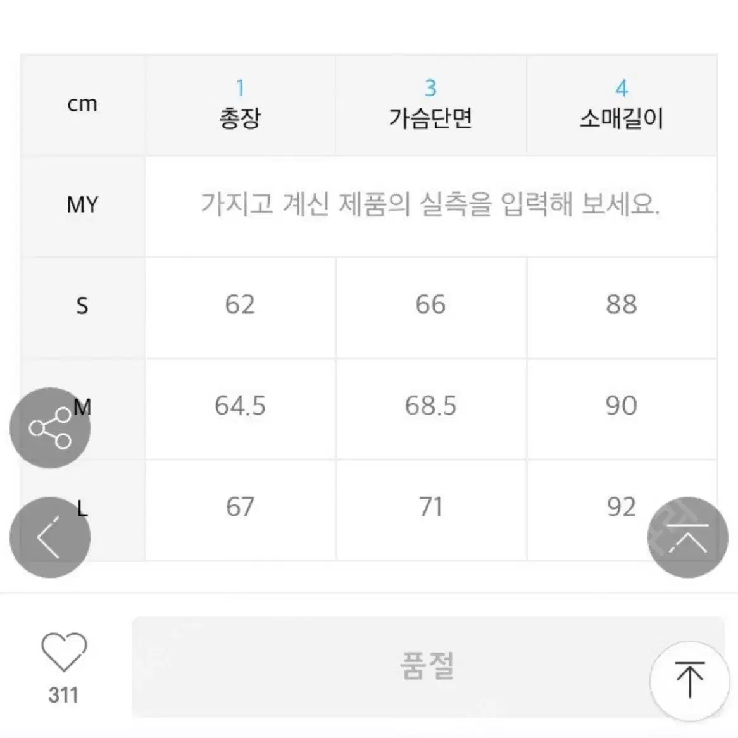Click the L total length value 67
The height and width of the screenshot is (738, 738).
[x=240, y=508]
